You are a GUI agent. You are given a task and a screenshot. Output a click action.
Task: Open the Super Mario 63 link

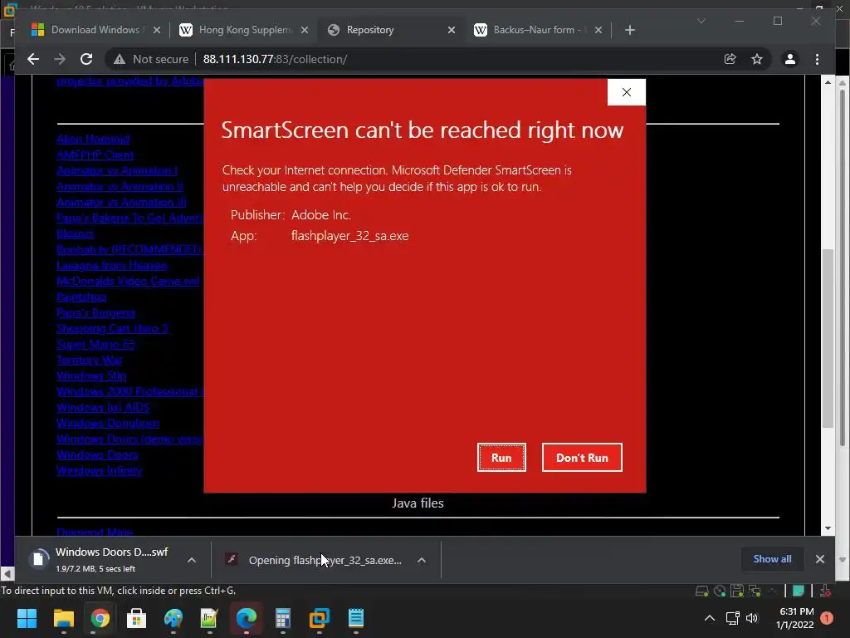tap(95, 344)
